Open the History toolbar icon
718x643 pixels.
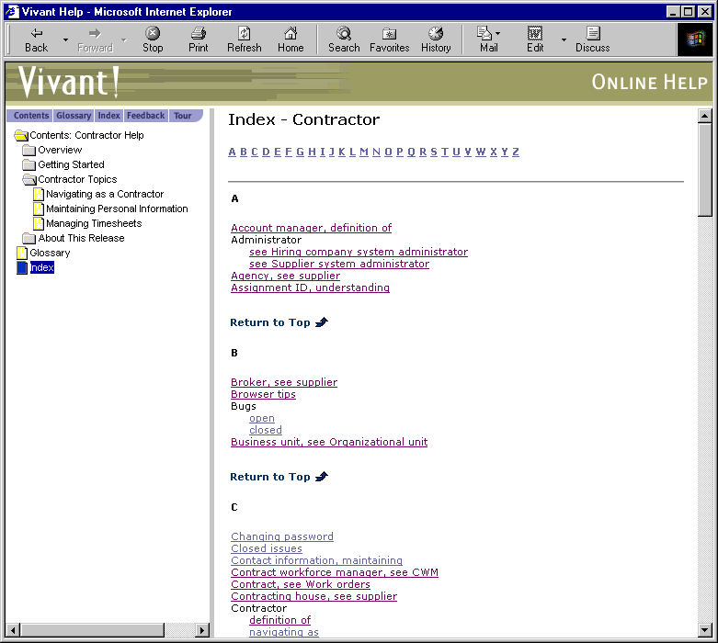click(x=436, y=39)
